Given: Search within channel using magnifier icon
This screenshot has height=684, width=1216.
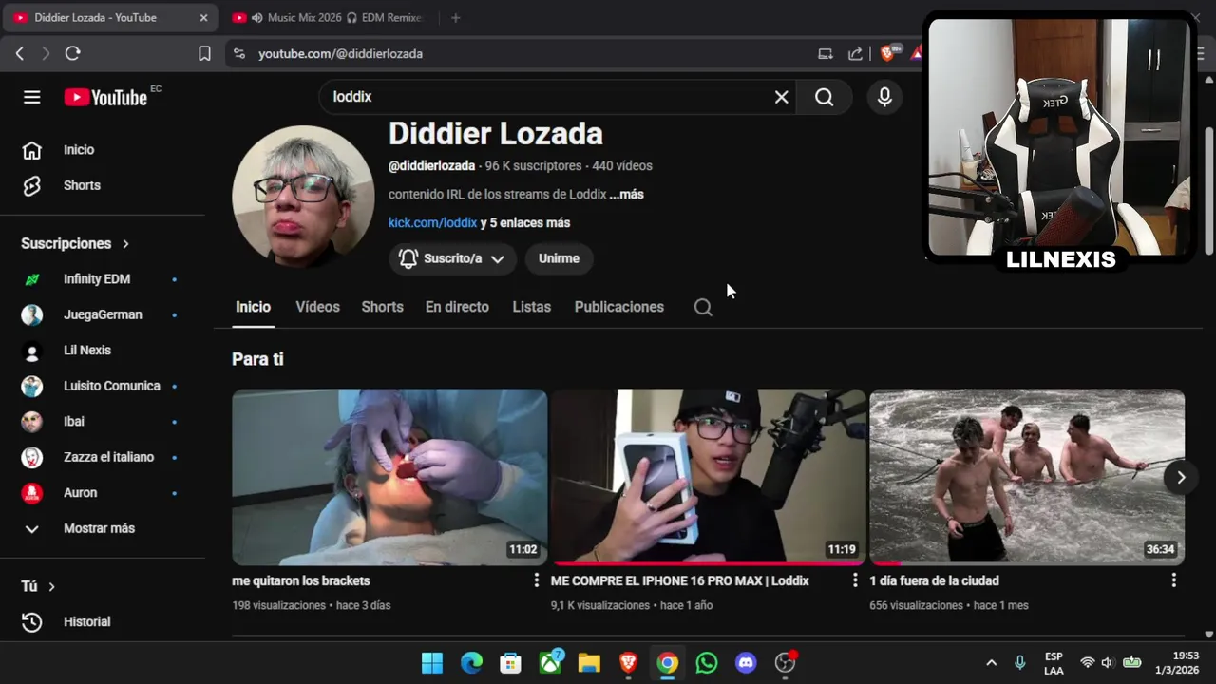Looking at the screenshot, I should point(703,307).
